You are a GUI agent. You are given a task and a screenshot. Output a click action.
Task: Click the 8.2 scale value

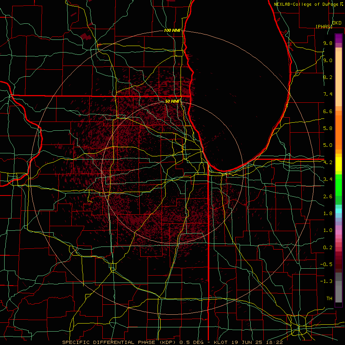[x=328, y=77]
